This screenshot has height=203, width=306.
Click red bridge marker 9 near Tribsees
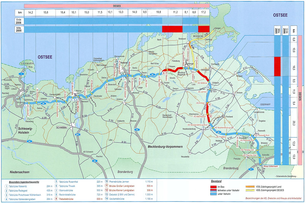tap(163, 73)
